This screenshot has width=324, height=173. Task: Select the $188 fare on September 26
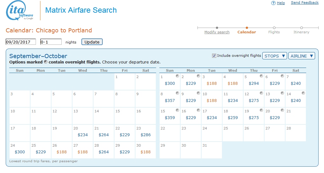(62, 152)
